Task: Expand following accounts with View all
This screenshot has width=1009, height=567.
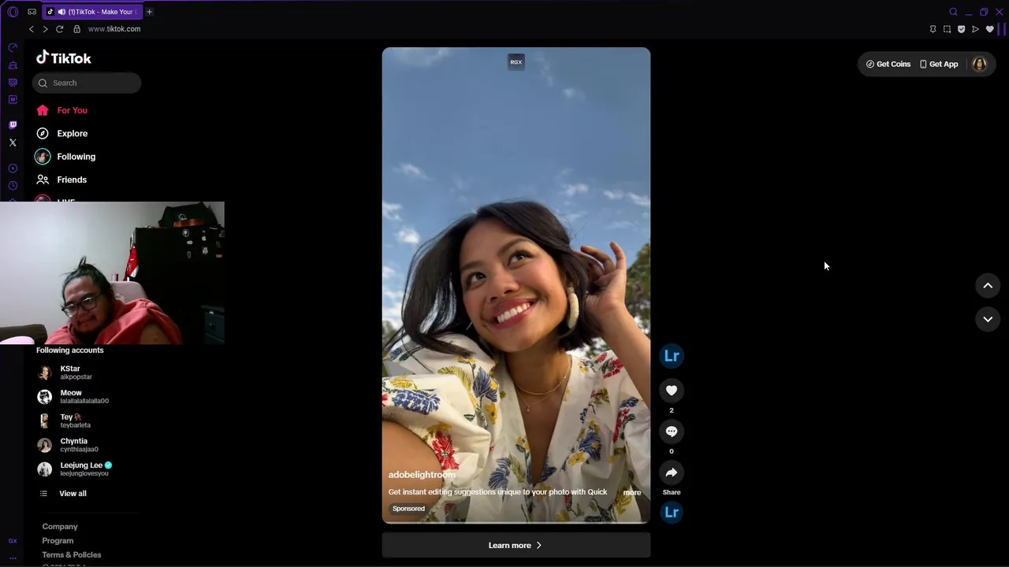Action: click(x=64, y=494)
